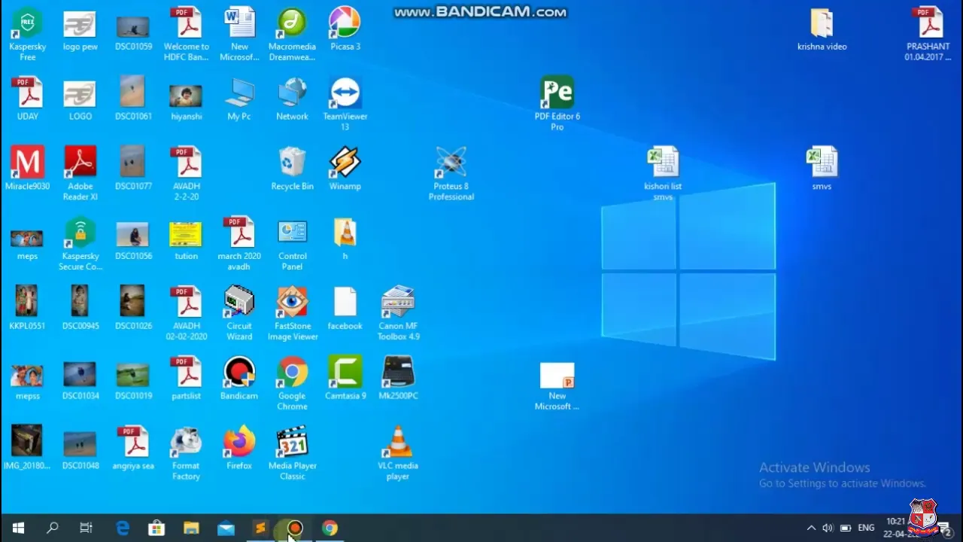The width and height of the screenshot is (963, 542).
Task: Open the volume control in tray
Action: pyautogui.click(x=828, y=528)
